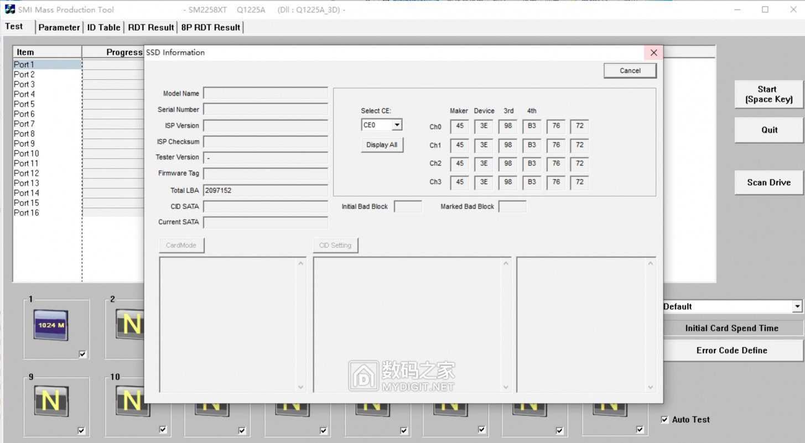Select the 8P RDT Result tab
The height and width of the screenshot is (443, 805).
[x=211, y=27]
